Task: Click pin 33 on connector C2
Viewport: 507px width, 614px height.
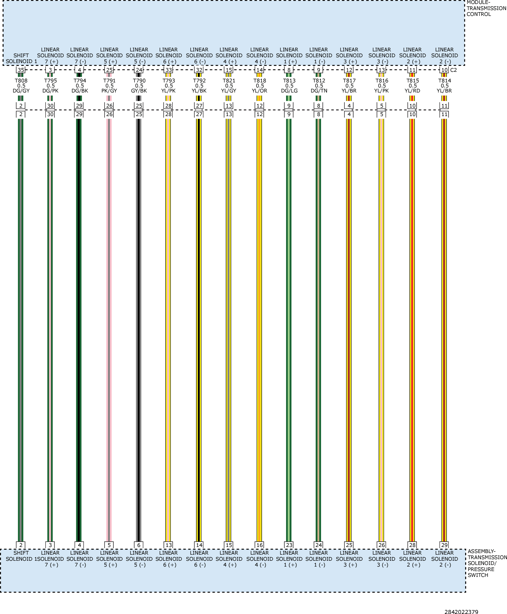Action: coord(168,70)
